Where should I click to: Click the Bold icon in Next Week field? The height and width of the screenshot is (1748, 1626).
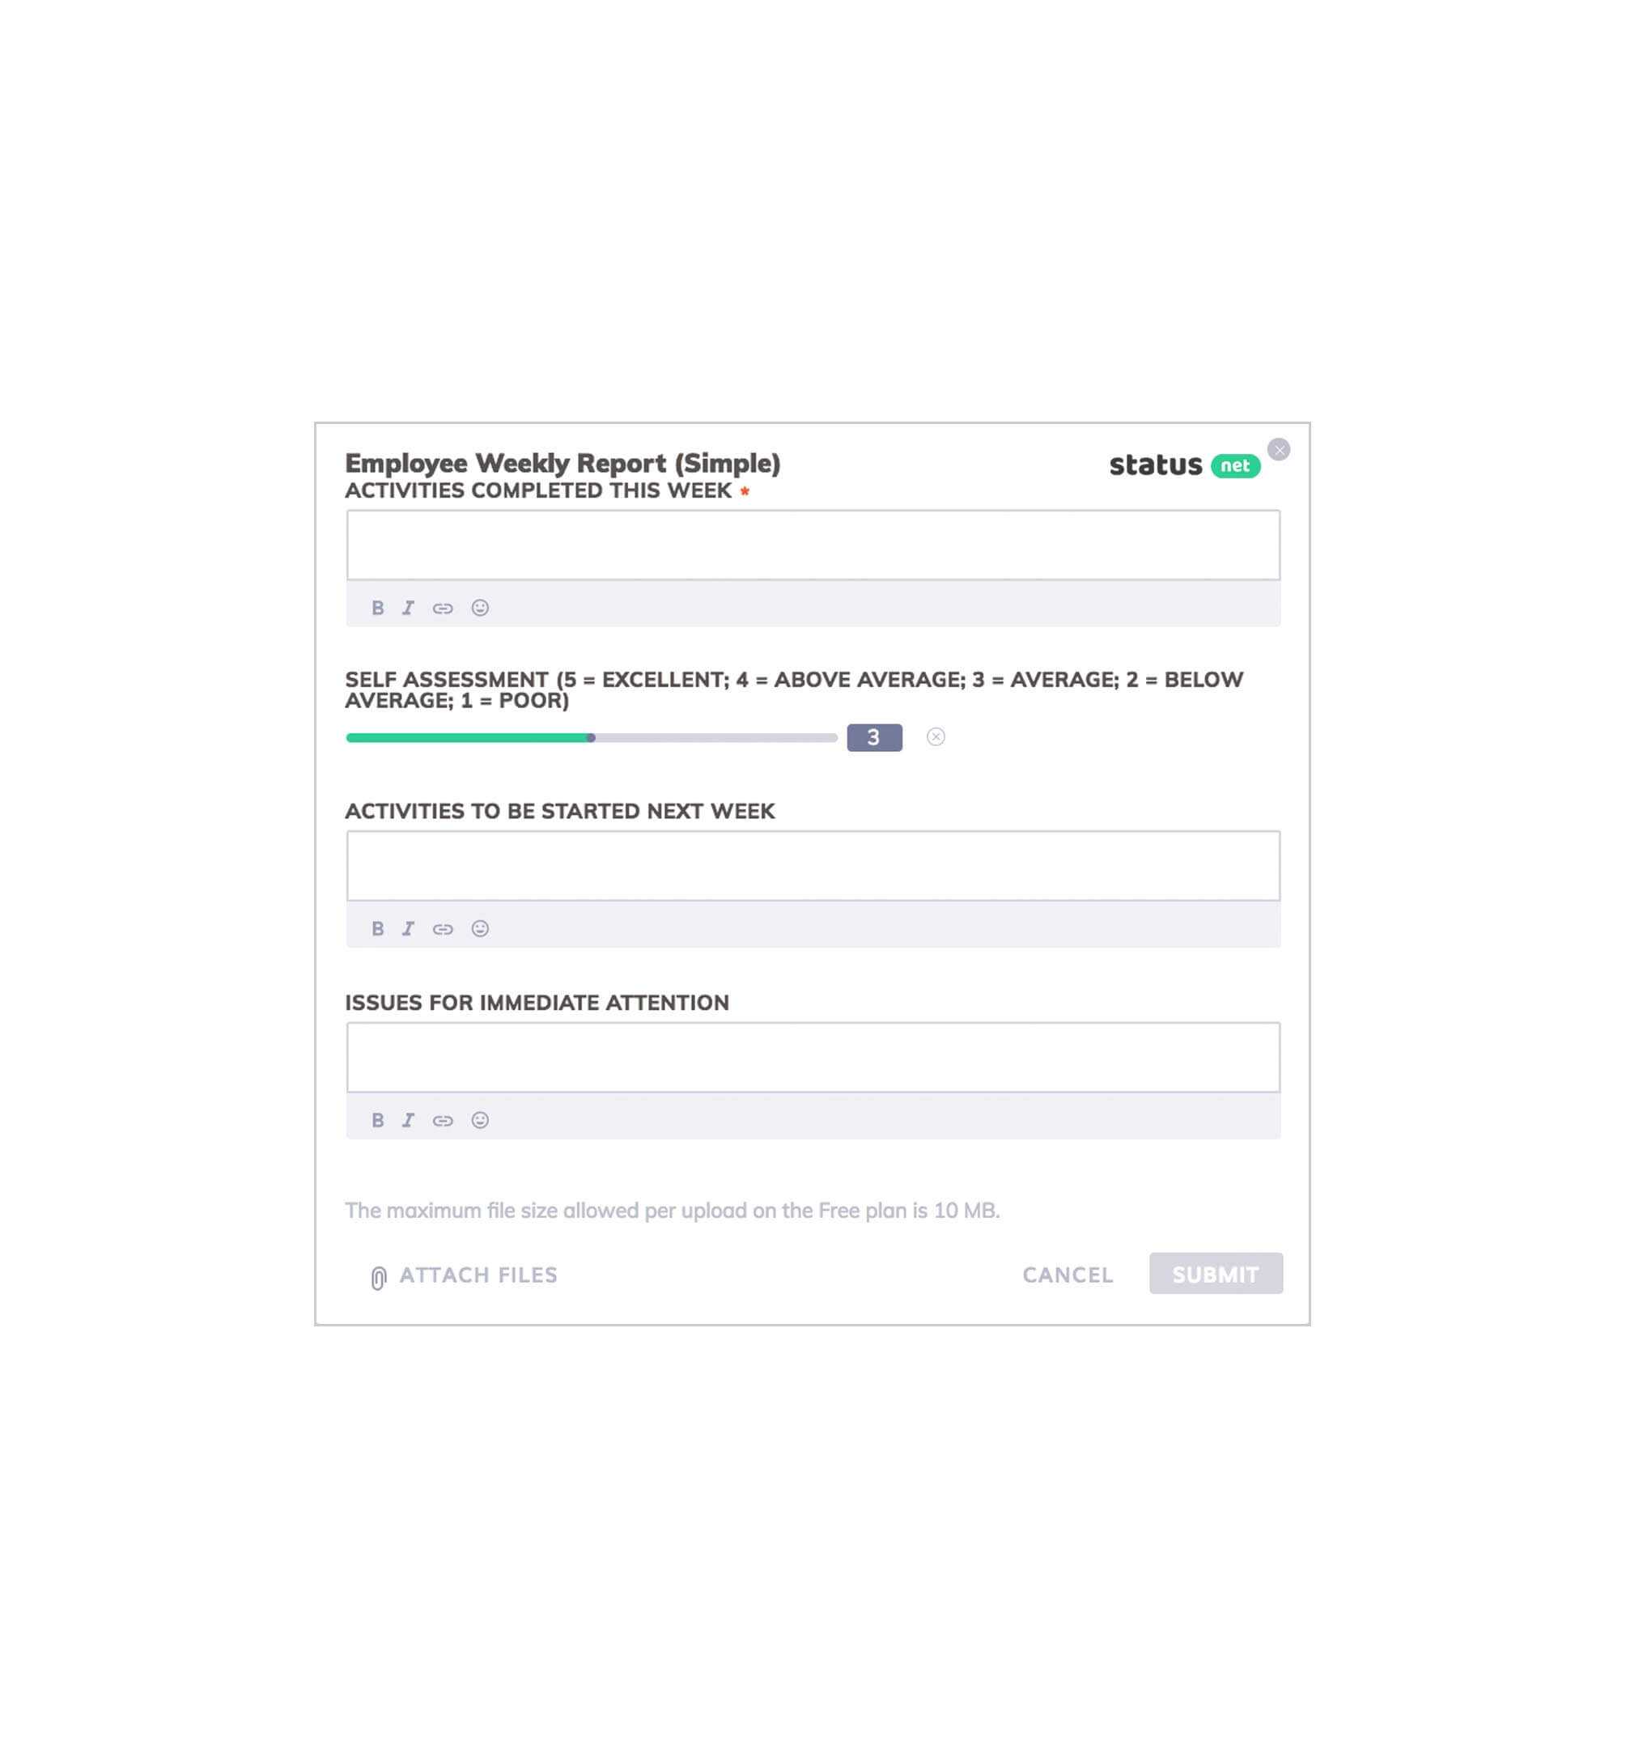379,927
